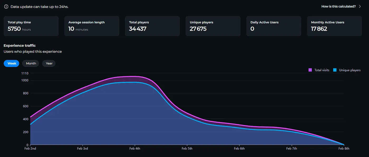Screen dimensions: 369x157
Task: Click the Feb 7th axis label
Action: point(292,149)
